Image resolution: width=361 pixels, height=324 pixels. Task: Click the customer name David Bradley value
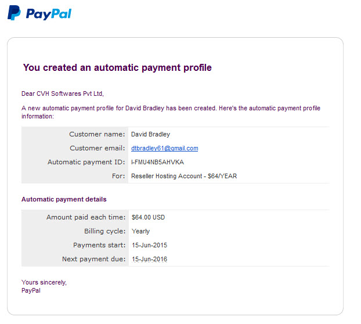(150, 134)
